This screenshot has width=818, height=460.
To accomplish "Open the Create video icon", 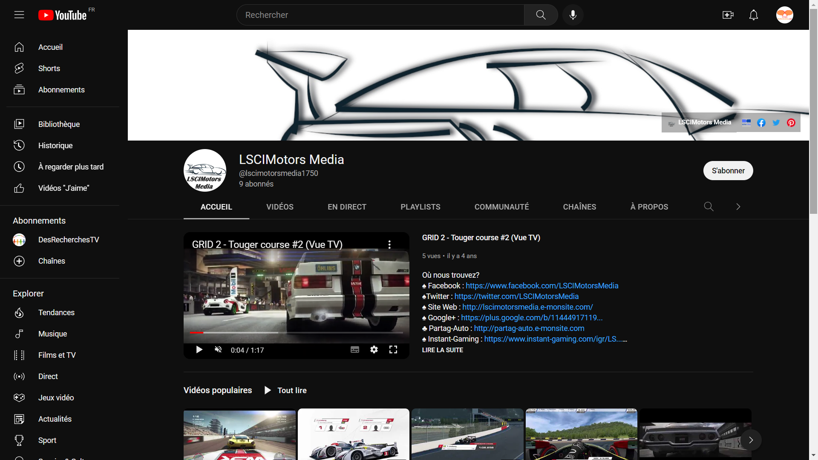I will (x=728, y=15).
